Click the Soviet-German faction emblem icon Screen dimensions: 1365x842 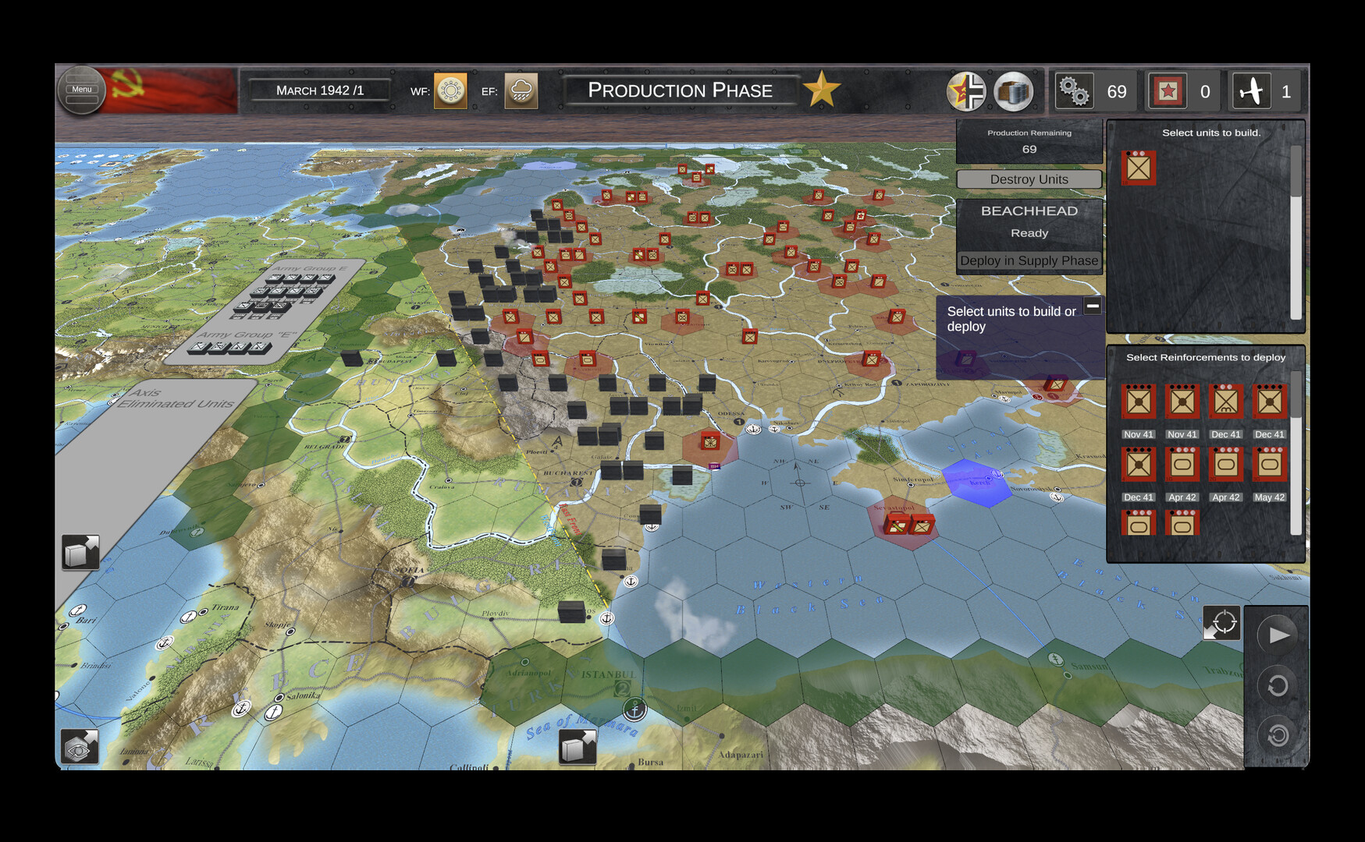(x=966, y=91)
